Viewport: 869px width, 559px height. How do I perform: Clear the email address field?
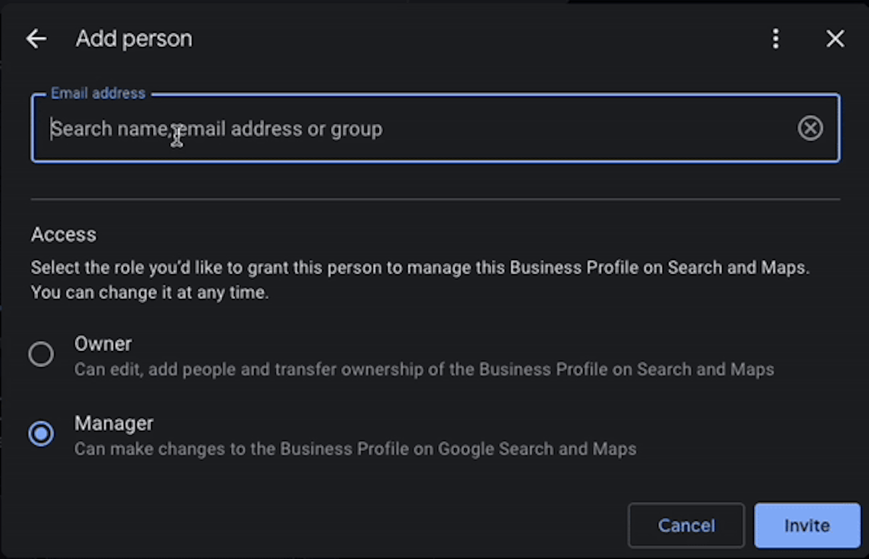810,128
